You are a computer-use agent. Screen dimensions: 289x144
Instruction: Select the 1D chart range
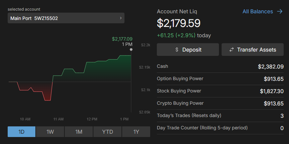tap(21, 132)
